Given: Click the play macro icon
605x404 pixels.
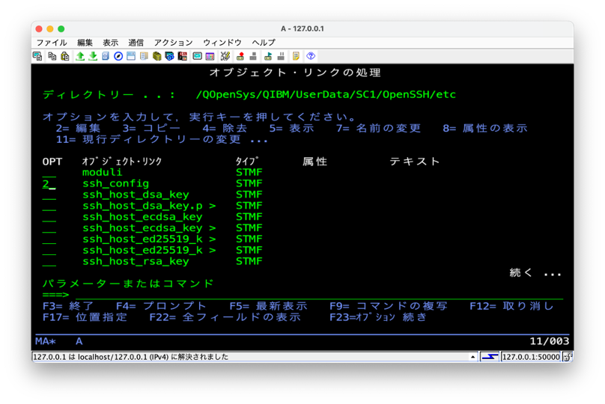Looking at the screenshot, I should [268, 56].
